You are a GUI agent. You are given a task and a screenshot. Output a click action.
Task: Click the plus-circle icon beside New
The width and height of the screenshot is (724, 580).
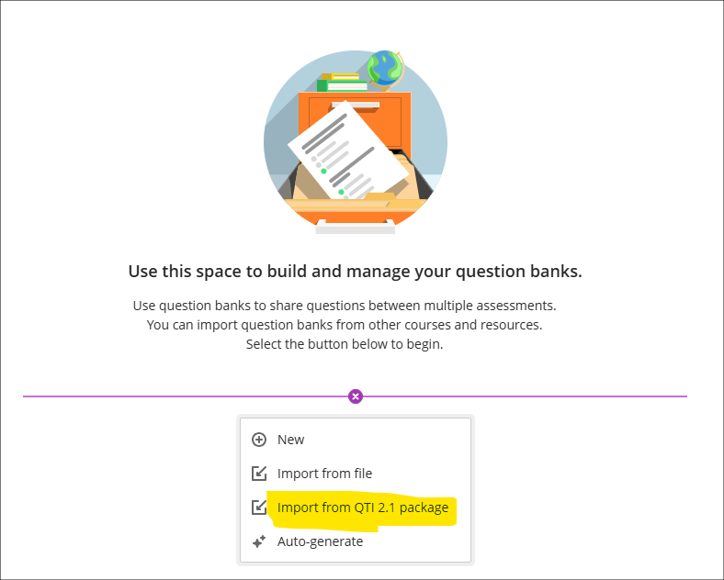coord(259,440)
